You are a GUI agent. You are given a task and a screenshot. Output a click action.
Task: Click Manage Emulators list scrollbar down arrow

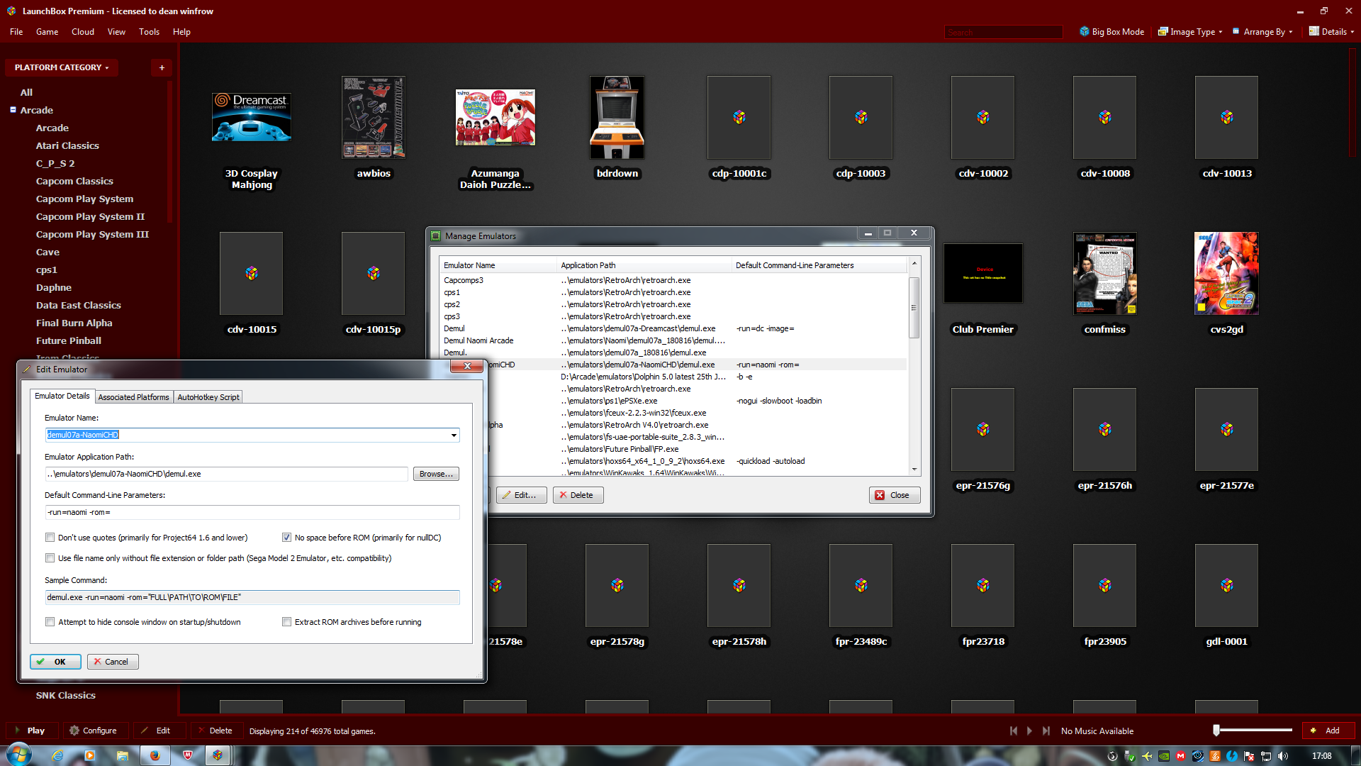tap(914, 469)
